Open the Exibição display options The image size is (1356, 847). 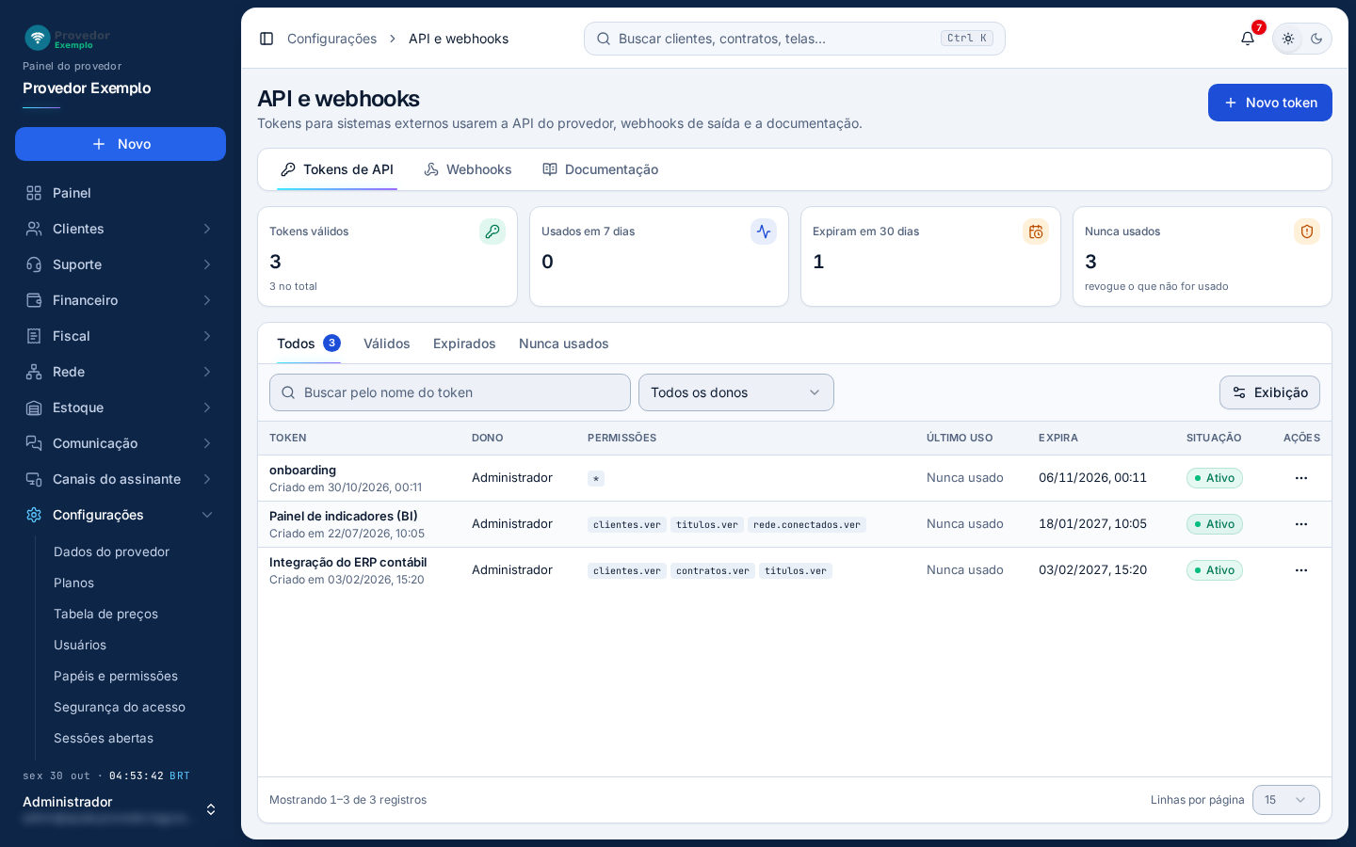[1269, 392]
